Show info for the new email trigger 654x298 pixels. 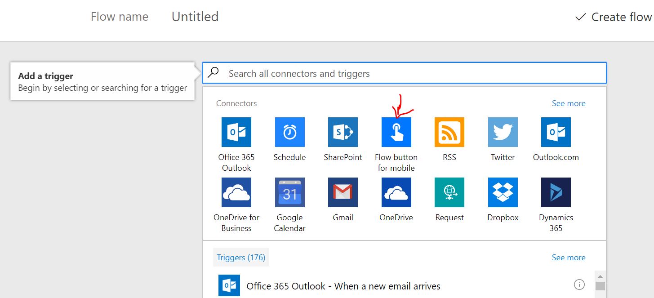579,285
